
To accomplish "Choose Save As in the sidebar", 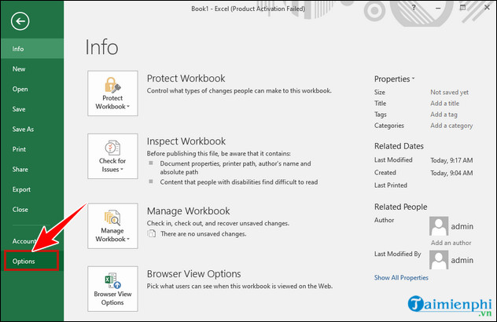I will [x=32, y=129].
